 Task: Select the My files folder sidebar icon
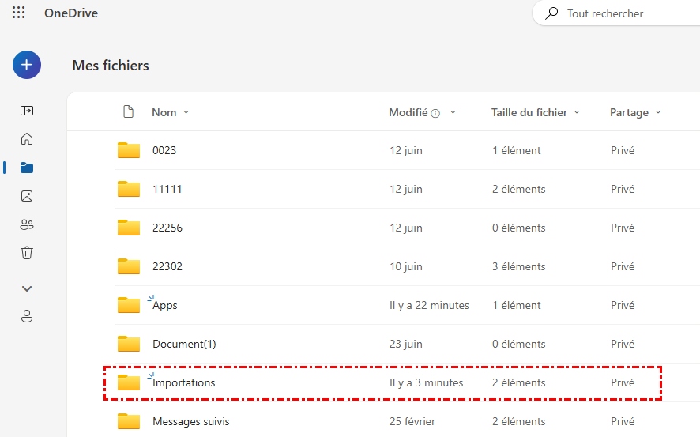[27, 168]
